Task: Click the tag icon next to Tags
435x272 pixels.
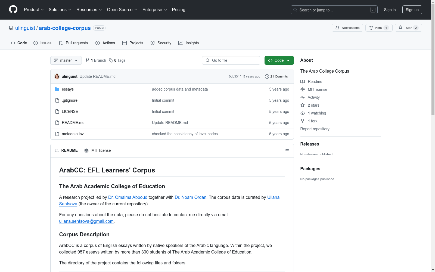Action: 111,60
